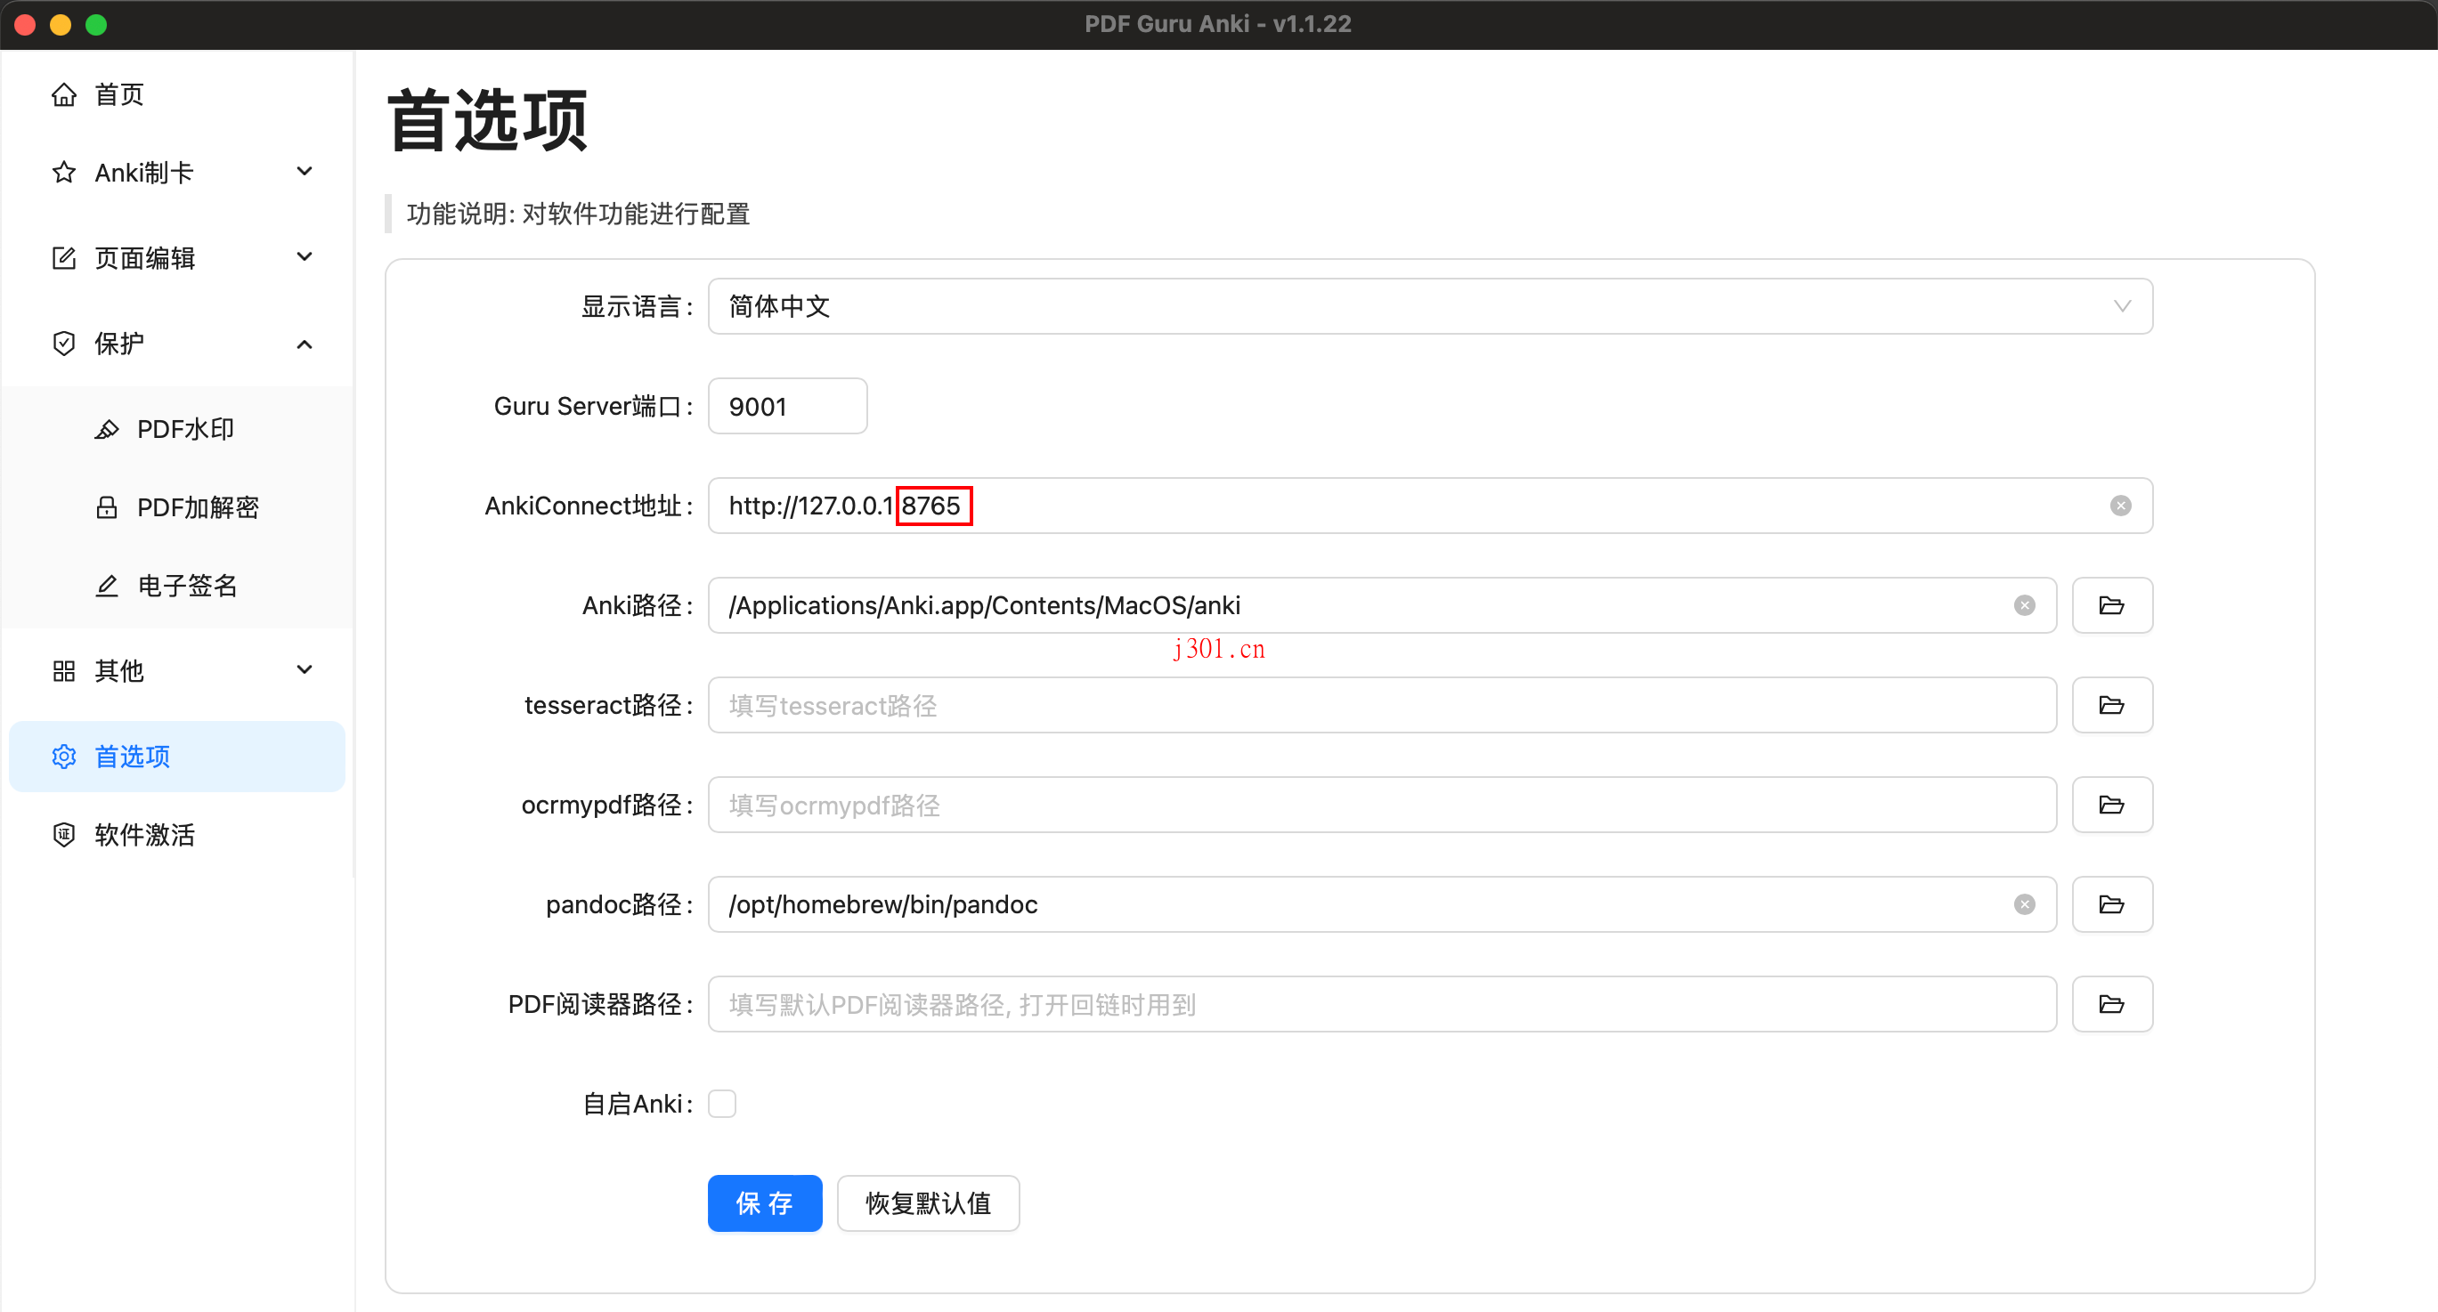2438x1312 pixels.
Task: Click the home icon next to 首页
Action: [x=63, y=94]
